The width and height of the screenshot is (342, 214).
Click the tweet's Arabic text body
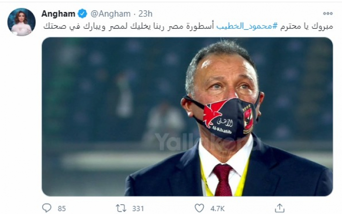[x=188, y=26]
